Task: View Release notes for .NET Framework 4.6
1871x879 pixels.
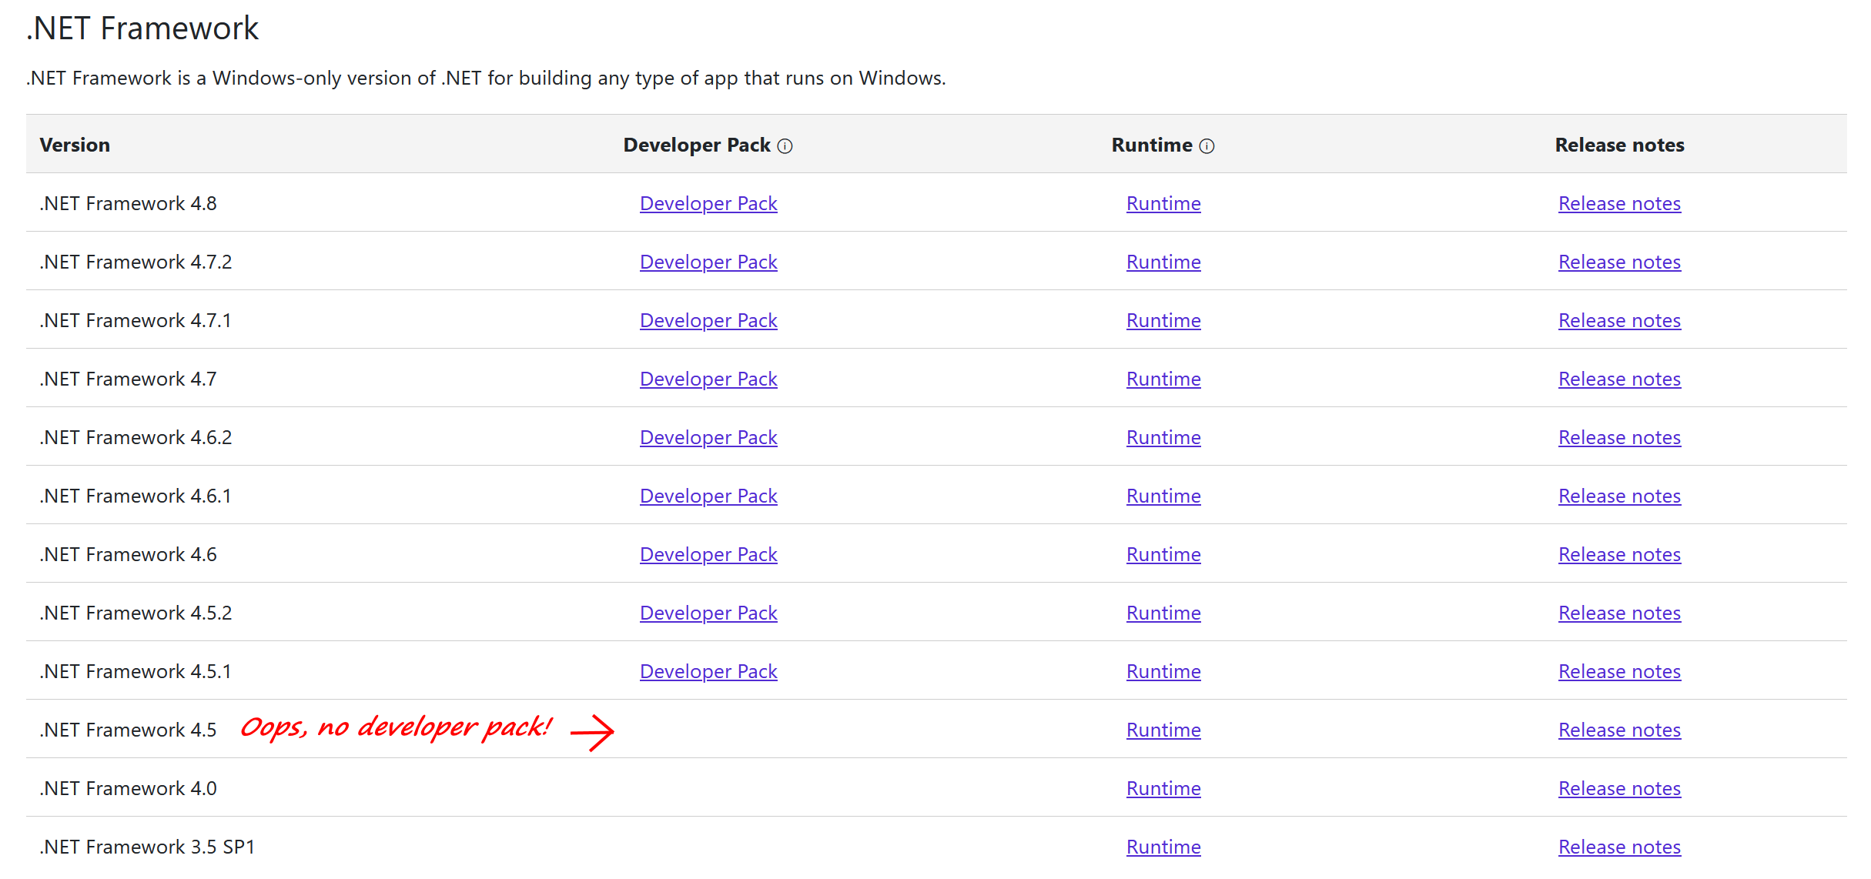Action: (1619, 554)
